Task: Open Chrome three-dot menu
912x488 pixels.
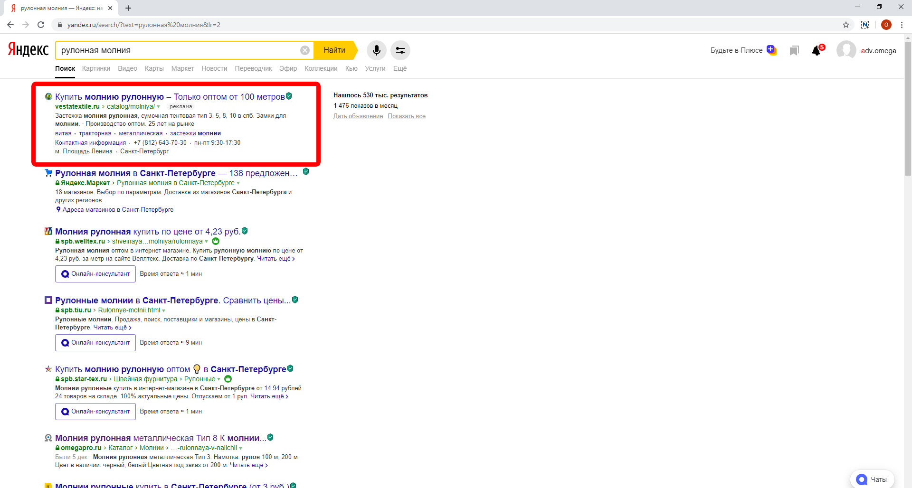Action: tap(902, 25)
